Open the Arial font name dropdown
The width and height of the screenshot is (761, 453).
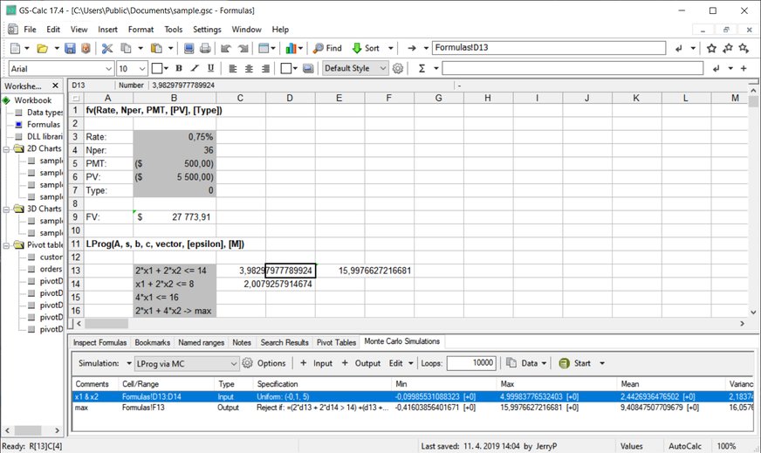[107, 68]
